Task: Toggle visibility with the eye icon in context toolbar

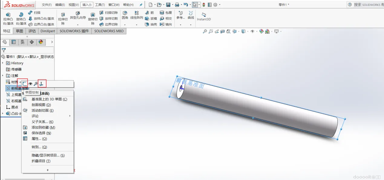Action: (30, 84)
